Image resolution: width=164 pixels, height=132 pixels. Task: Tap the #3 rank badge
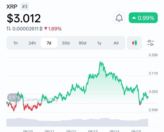[x=25, y=7]
